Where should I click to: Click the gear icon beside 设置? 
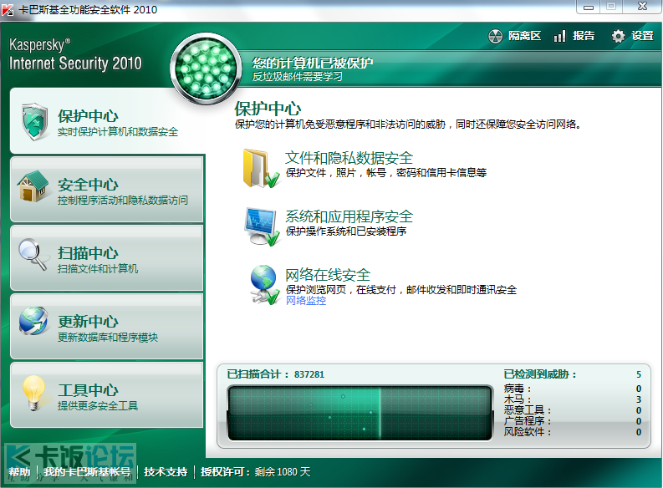click(x=618, y=36)
